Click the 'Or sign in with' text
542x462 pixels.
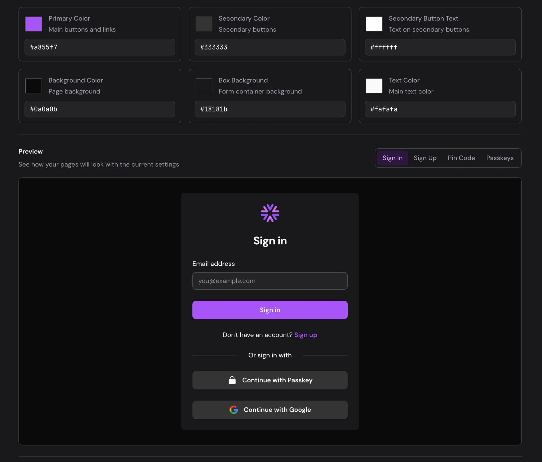coord(270,355)
